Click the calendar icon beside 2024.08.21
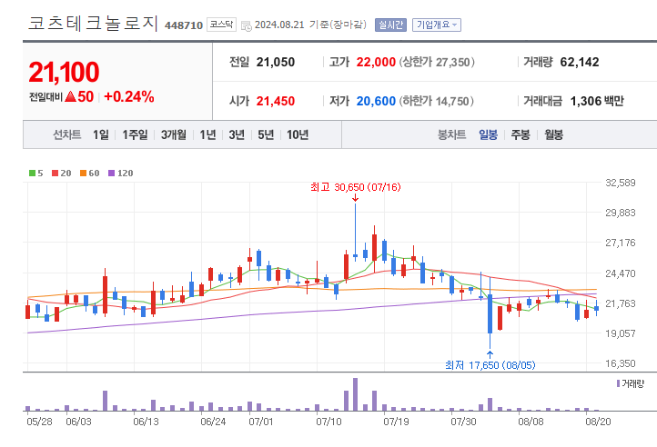657x447 pixels. pos(247,26)
